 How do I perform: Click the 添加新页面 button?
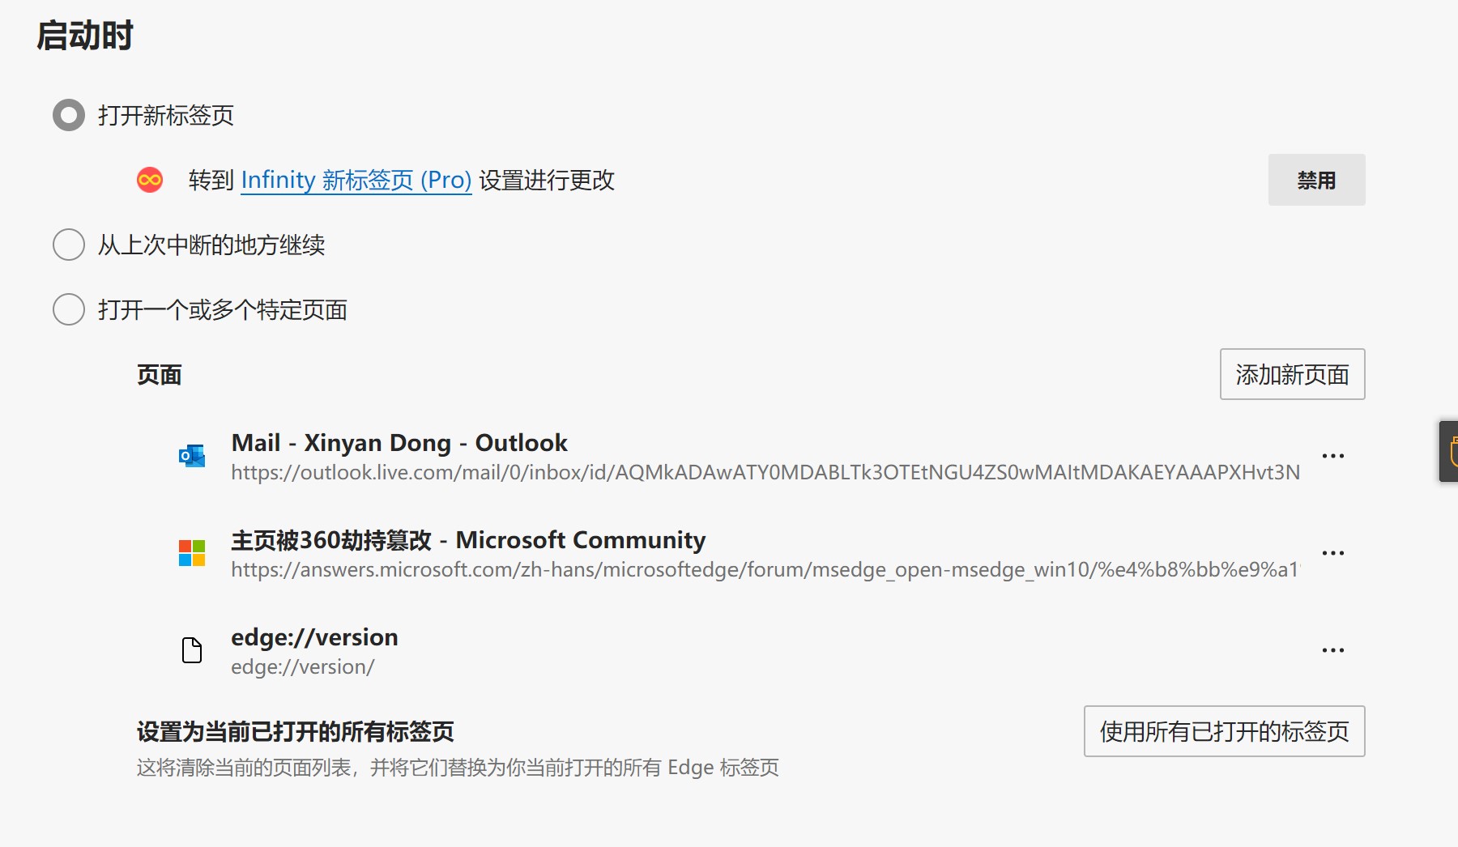coord(1292,374)
